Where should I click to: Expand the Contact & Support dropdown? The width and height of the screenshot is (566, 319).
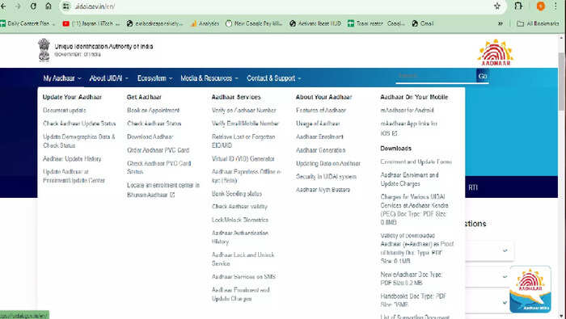(273, 78)
